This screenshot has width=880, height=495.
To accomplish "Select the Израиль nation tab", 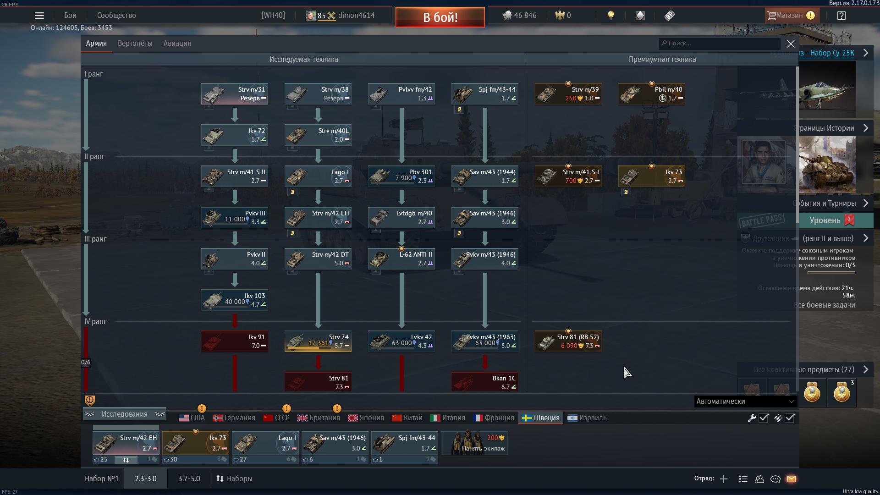I will 587,418.
